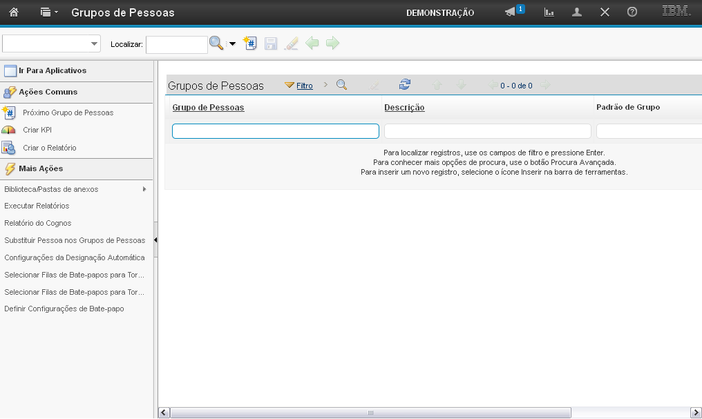The width and height of the screenshot is (702, 419).
Task: Click the new Grupo de Pessoas toolbar icon
Action: (x=250, y=43)
